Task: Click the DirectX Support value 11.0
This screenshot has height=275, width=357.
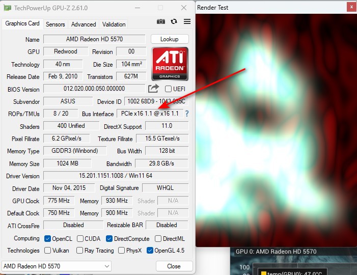Action: 167,126
